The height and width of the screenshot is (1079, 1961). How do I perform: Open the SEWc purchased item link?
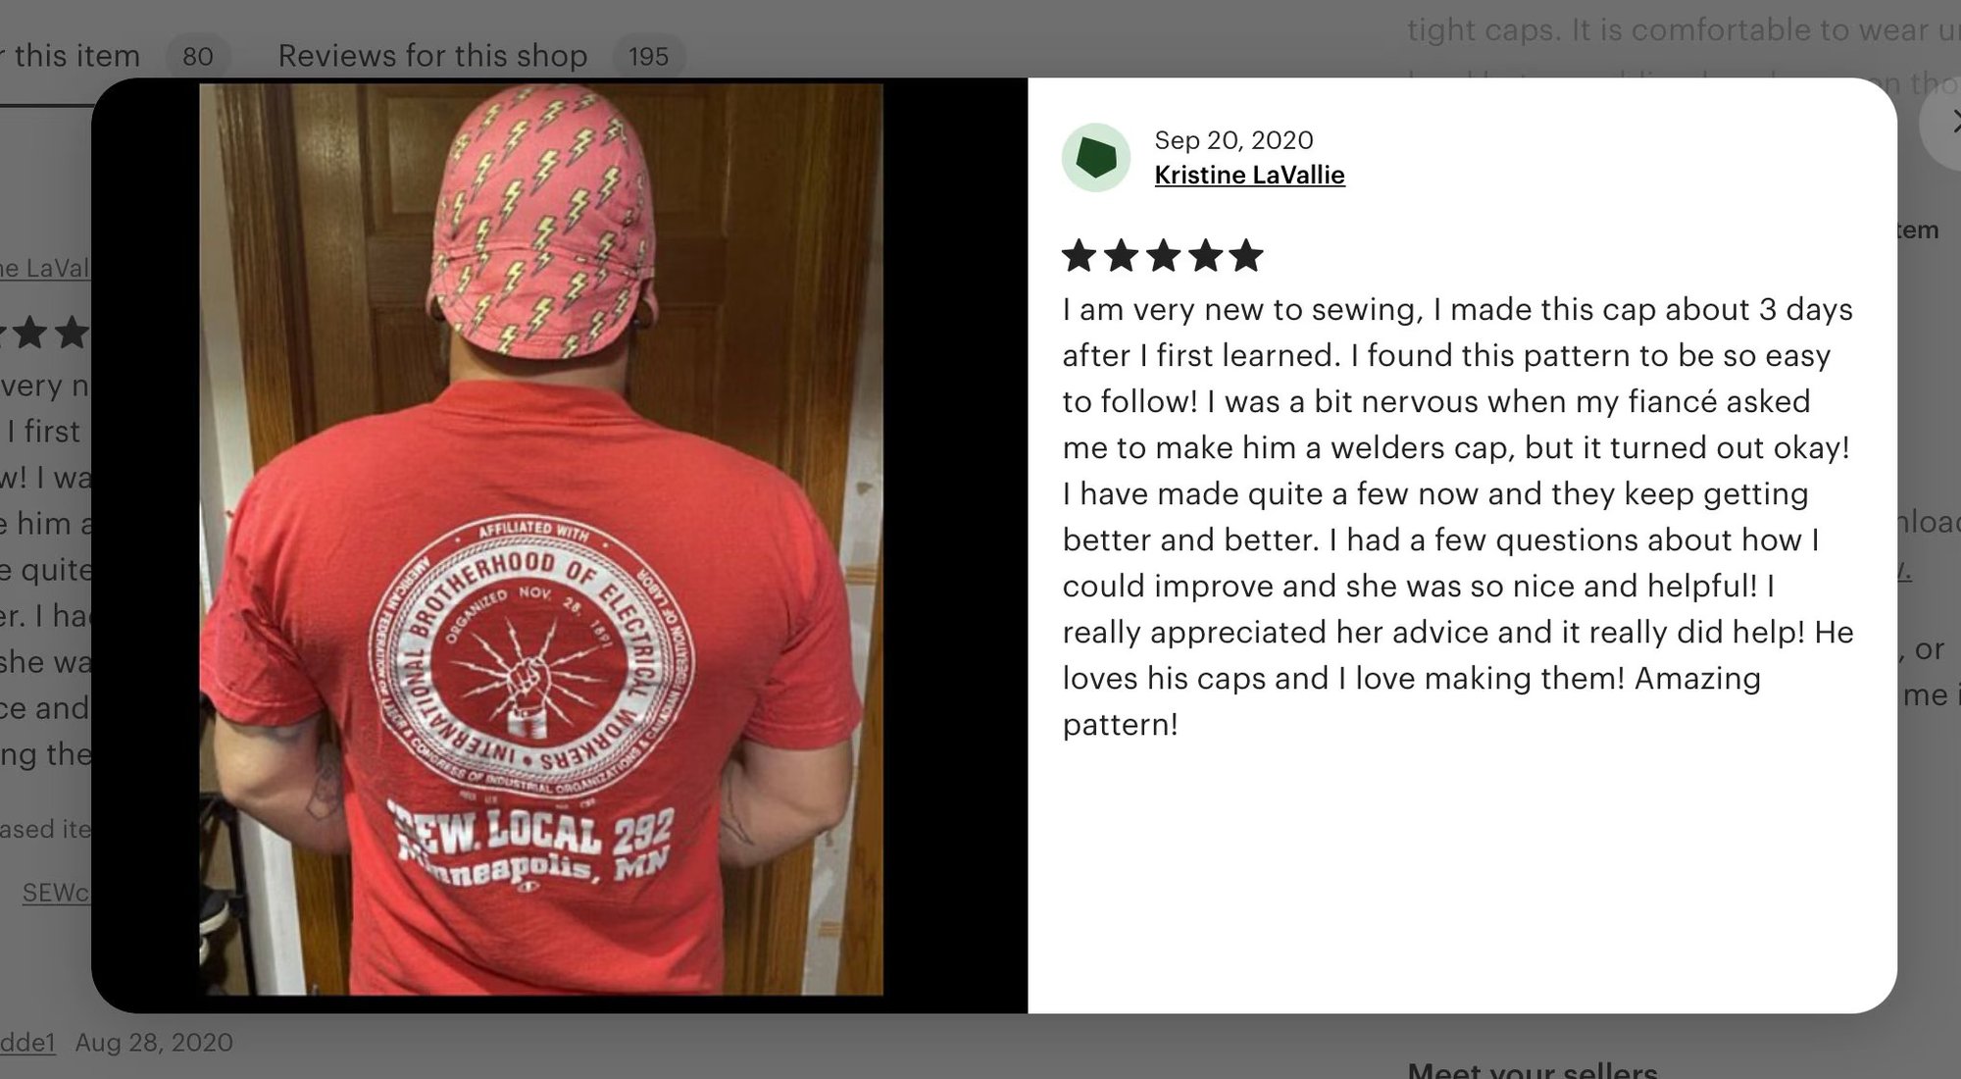(x=56, y=892)
